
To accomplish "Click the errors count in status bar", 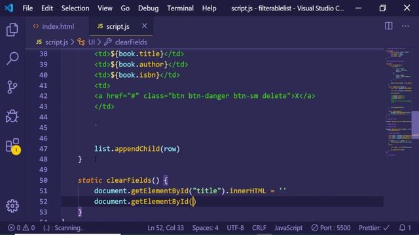I will pyautogui.click(x=14, y=228).
